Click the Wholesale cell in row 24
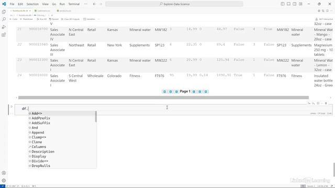The image size is (335, 188). 95,76
